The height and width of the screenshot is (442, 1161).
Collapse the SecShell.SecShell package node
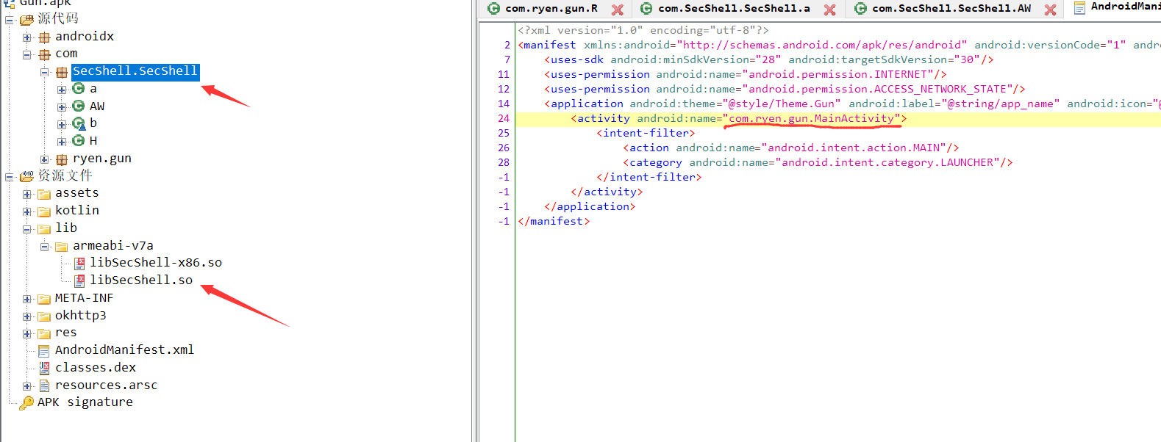tap(45, 72)
